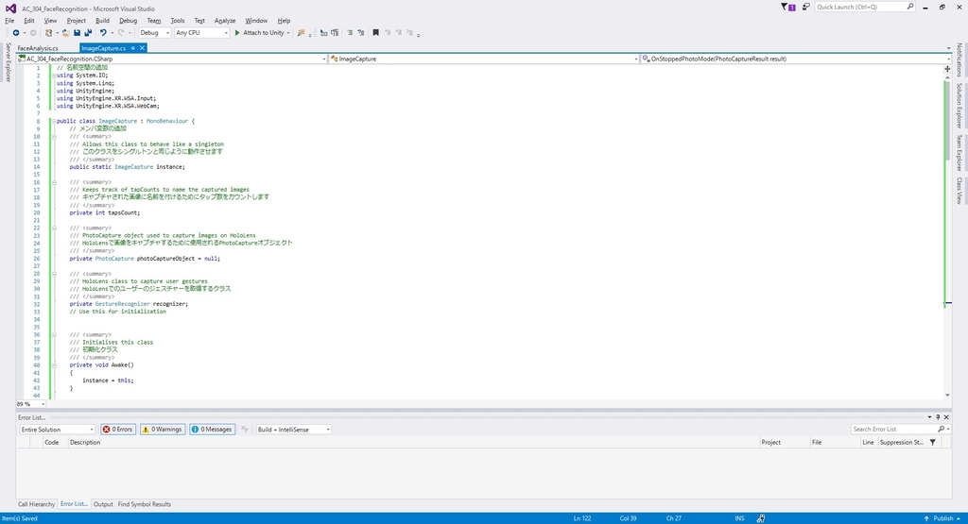Toggle the 0 Warnings filter
This screenshot has width=968, height=524.
163,429
